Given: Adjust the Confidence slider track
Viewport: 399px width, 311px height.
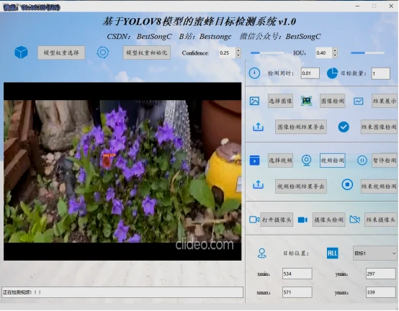Looking at the screenshot, I should (x=267, y=53).
